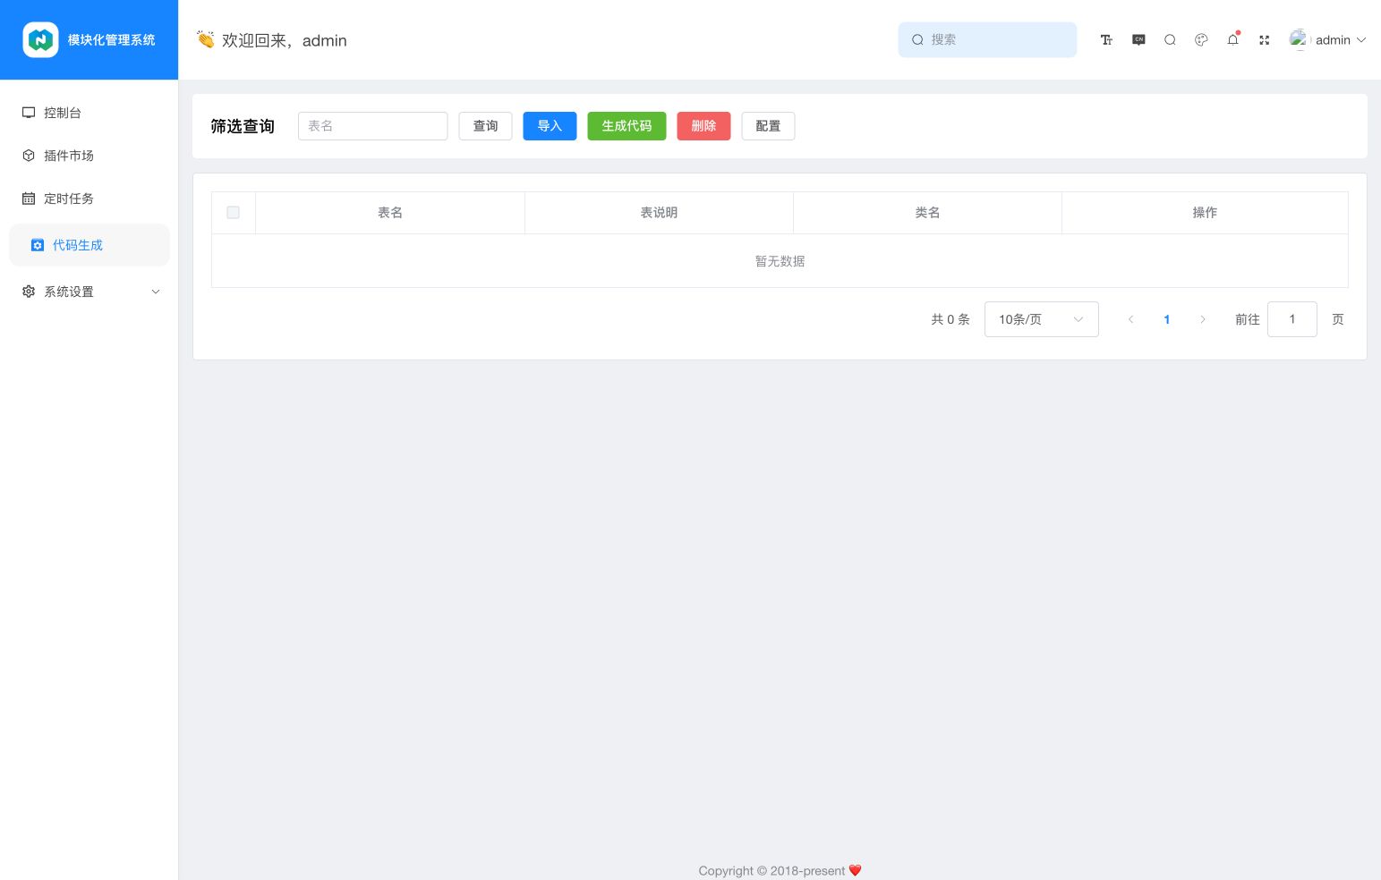Image resolution: width=1381 pixels, height=880 pixels.
Task: Open notifications bell icon
Action: (x=1232, y=39)
